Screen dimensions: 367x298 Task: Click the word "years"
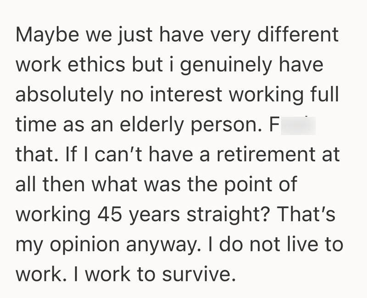point(150,214)
